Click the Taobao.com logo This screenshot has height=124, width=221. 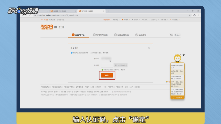pyautogui.click(x=47, y=27)
